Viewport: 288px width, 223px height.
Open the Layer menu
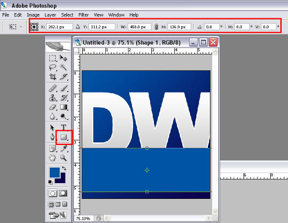[50, 15]
